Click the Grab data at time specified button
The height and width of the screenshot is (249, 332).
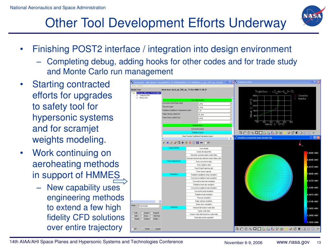pos(204,218)
